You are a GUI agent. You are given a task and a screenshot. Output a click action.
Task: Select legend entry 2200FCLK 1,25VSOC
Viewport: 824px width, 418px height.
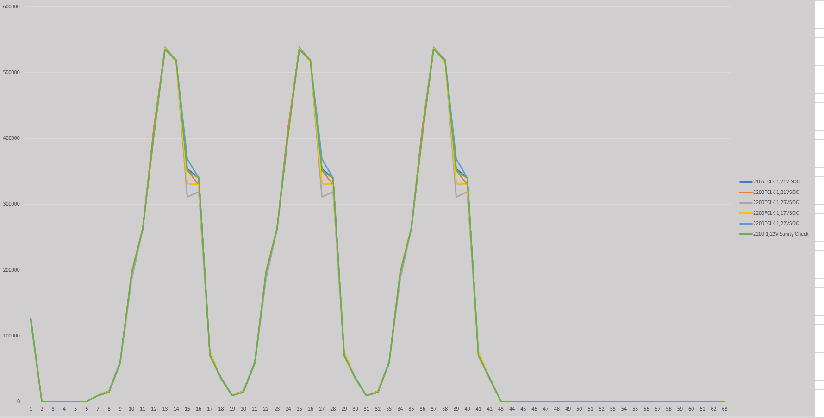769,203
